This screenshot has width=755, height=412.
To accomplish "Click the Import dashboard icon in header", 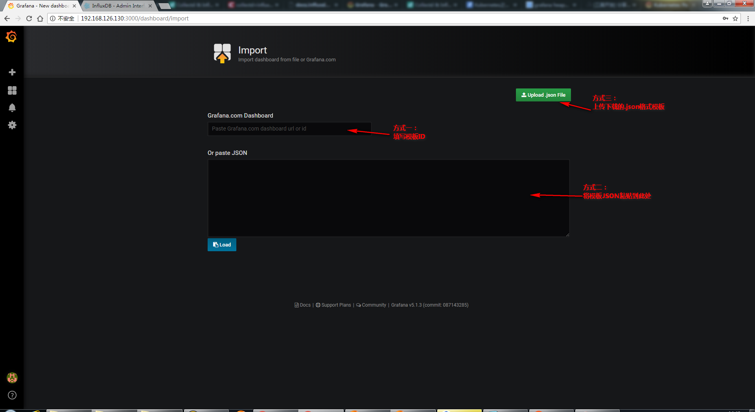I will pos(222,53).
